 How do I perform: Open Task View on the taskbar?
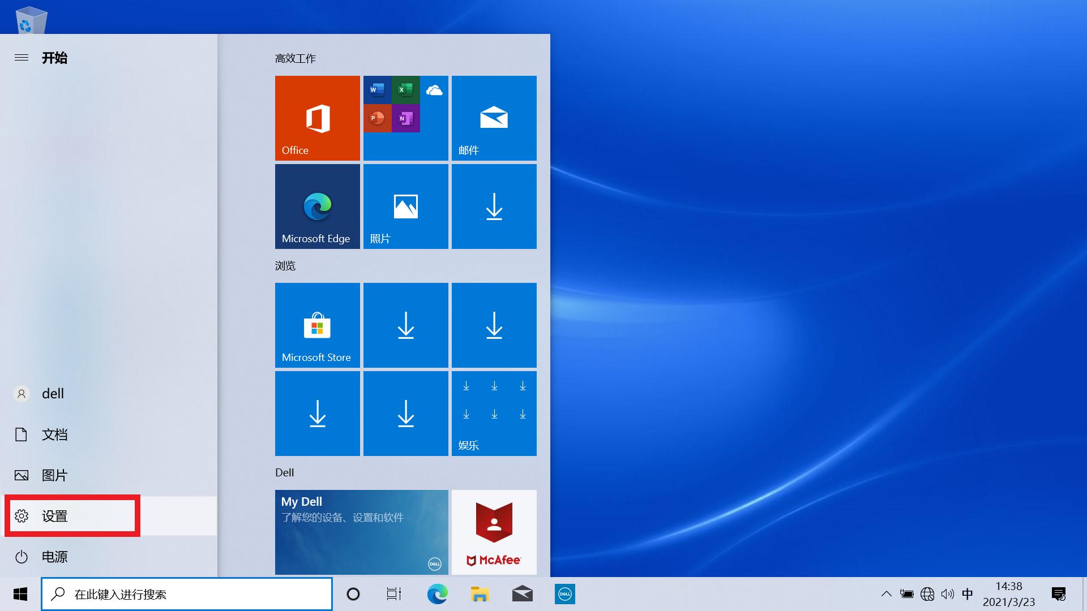coord(393,594)
